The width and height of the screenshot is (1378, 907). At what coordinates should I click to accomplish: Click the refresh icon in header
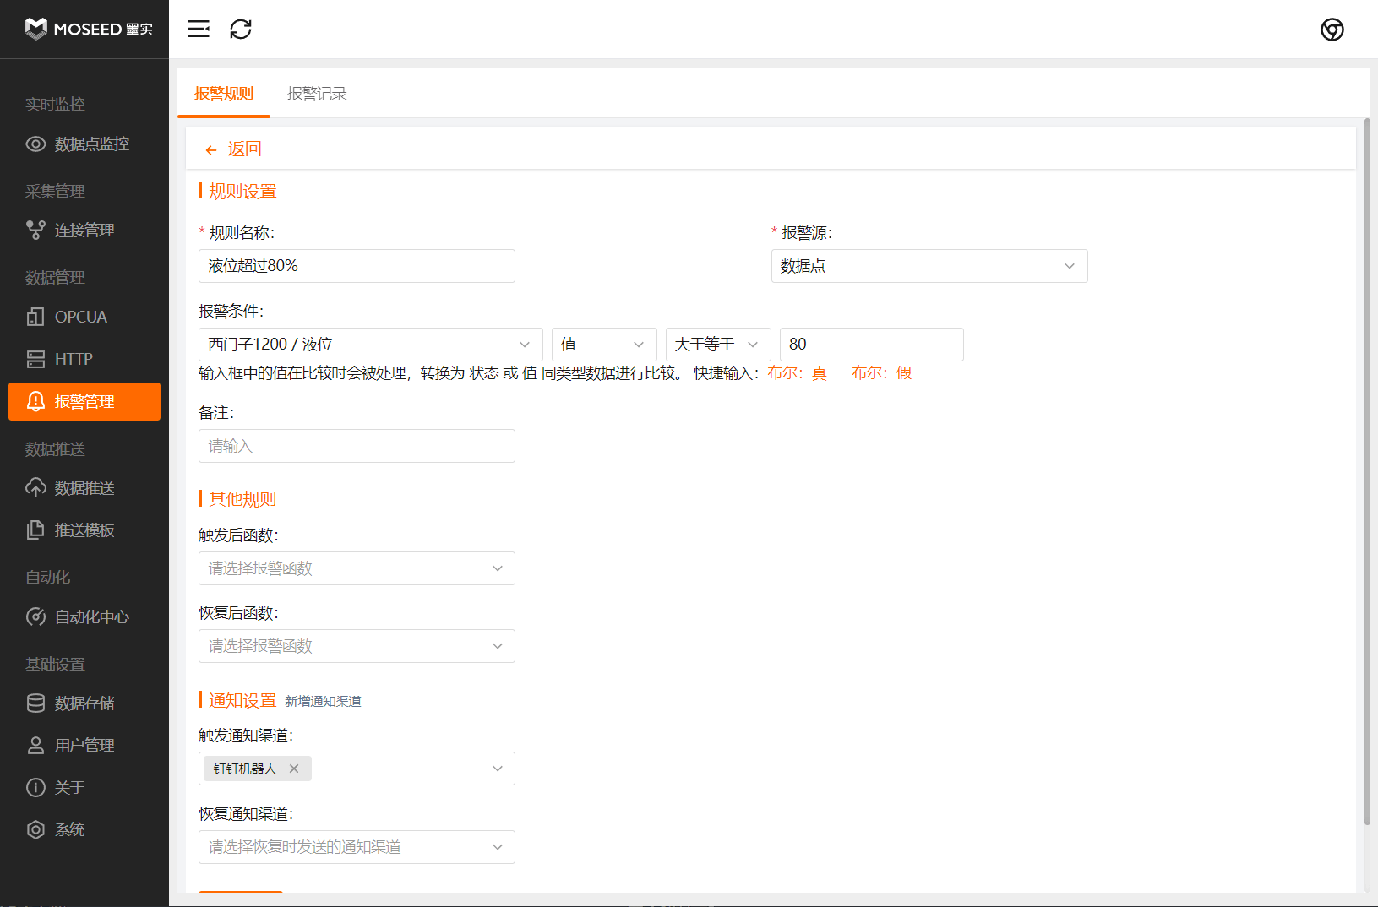click(241, 29)
